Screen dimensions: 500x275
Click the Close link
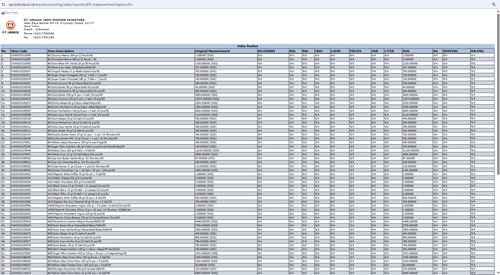coord(14,13)
